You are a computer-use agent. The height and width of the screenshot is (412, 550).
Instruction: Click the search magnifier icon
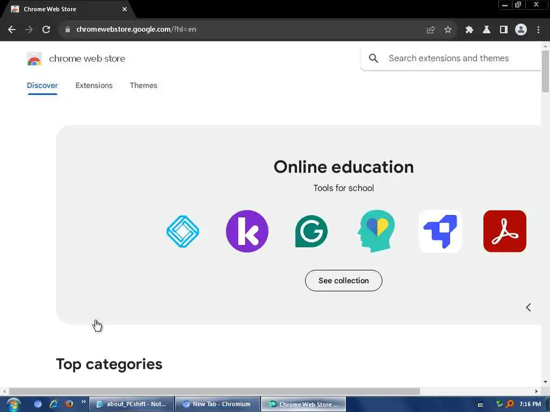point(374,58)
